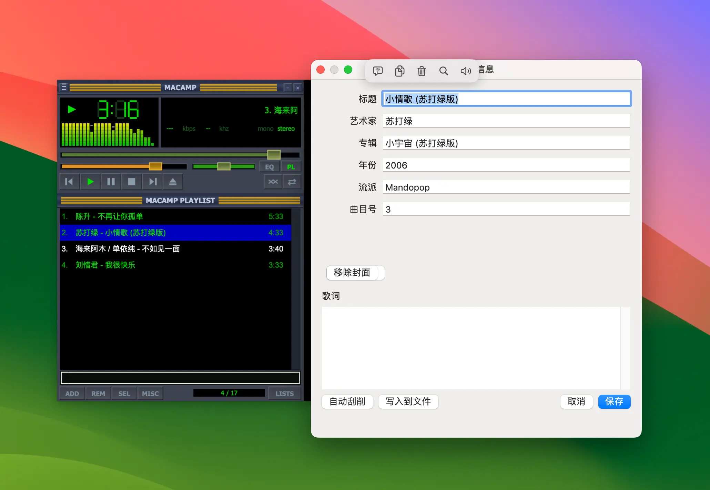This screenshot has height=490, width=710.
Task: Click the translate text icon in popup toolbar
Action: pyautogui.click(x=378, y=71)
